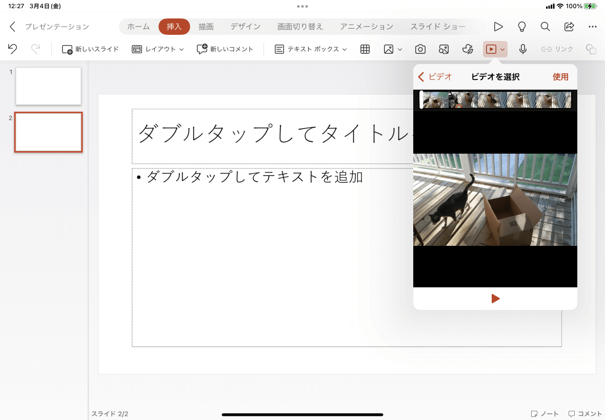Select slide 2 thumbnail

[x=48, y=132]
